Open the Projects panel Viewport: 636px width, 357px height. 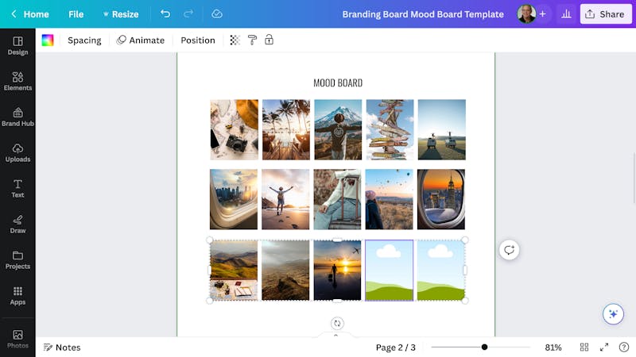tap(17, 260)
